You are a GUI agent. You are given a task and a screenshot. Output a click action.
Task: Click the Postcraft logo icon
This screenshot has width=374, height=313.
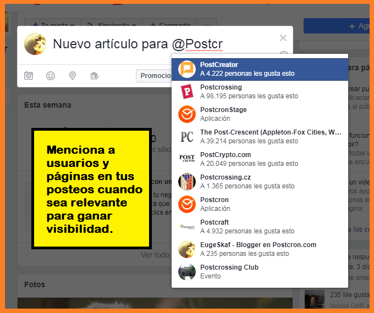(187, 227)
